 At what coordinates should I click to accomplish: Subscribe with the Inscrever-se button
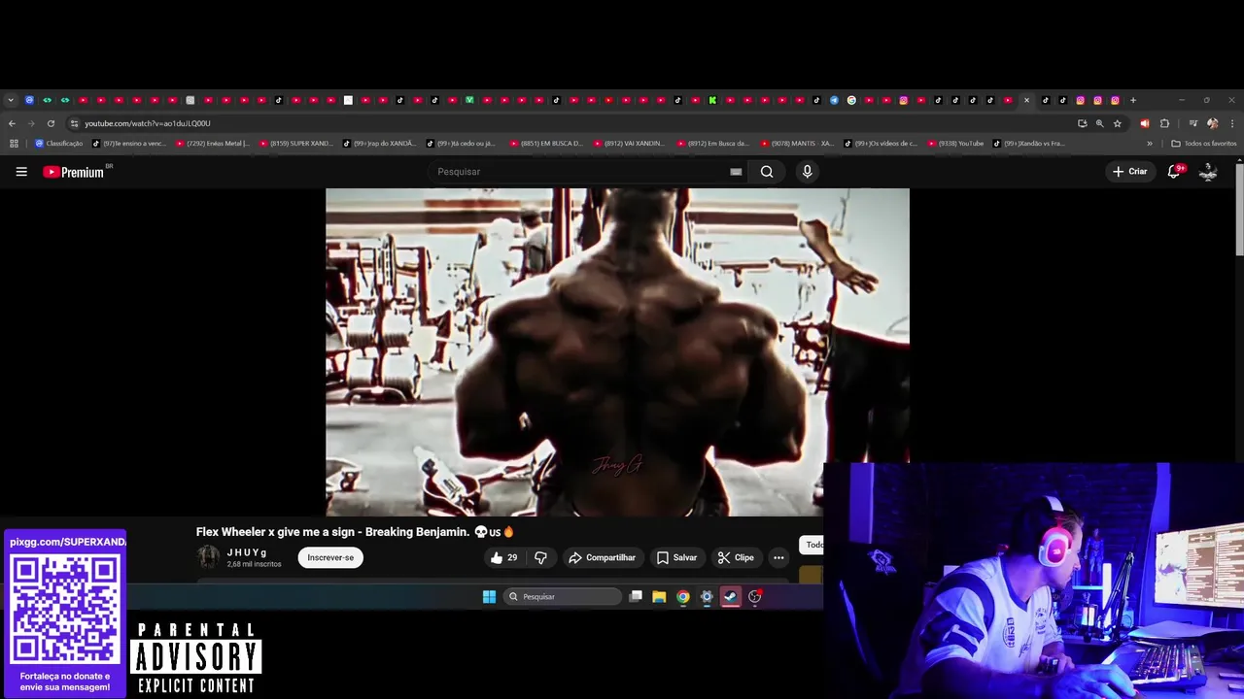point(330,557)
